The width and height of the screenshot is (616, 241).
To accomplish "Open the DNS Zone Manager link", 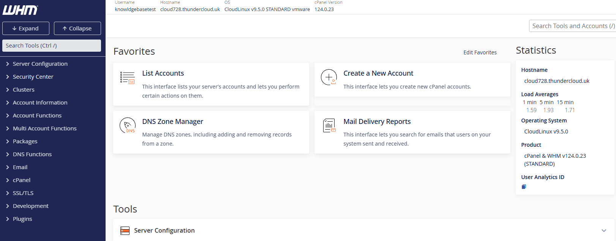I will 173,122.
